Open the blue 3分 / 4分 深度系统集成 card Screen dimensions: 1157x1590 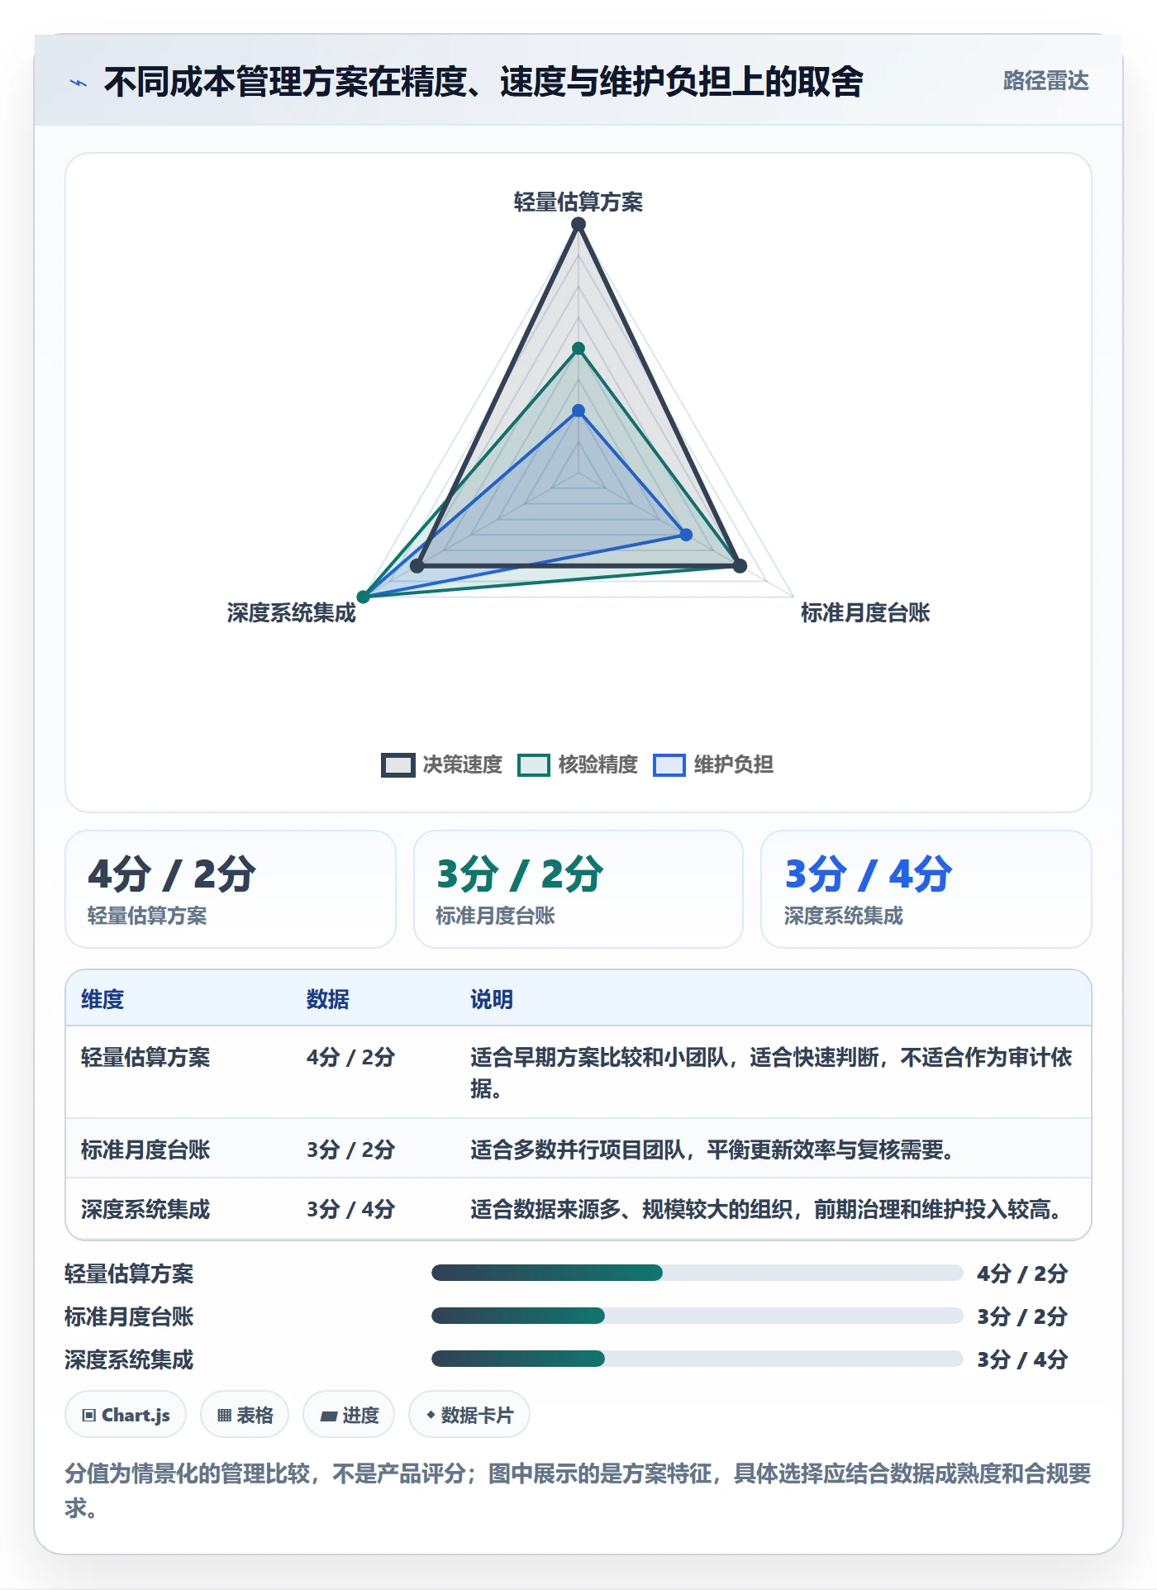[926, 889]
